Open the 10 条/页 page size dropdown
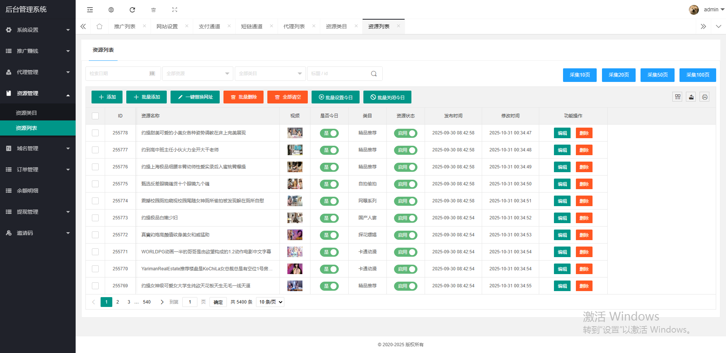Screen dimensions: 726x353 point(270,302)
